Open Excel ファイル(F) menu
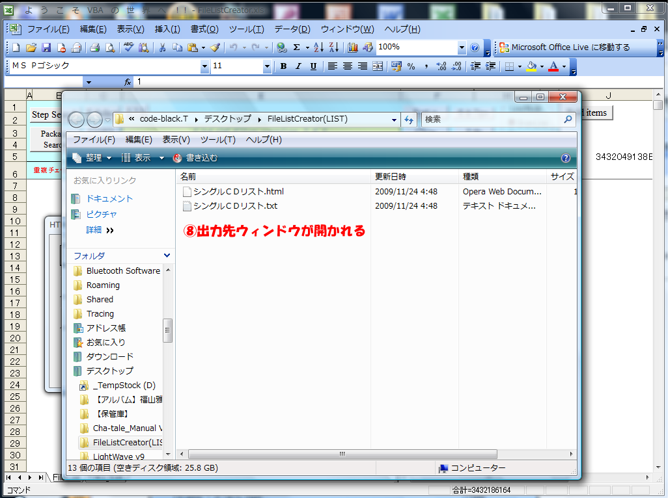The width and height of the screenshot is (668, 498). coord(49,29)
